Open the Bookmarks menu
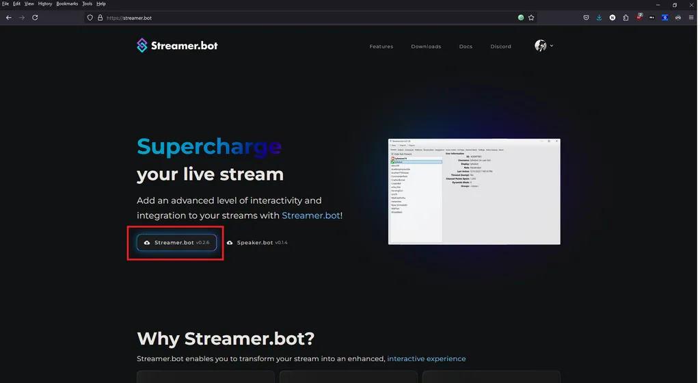The image size is (700, 383). (x=67, y=3)
